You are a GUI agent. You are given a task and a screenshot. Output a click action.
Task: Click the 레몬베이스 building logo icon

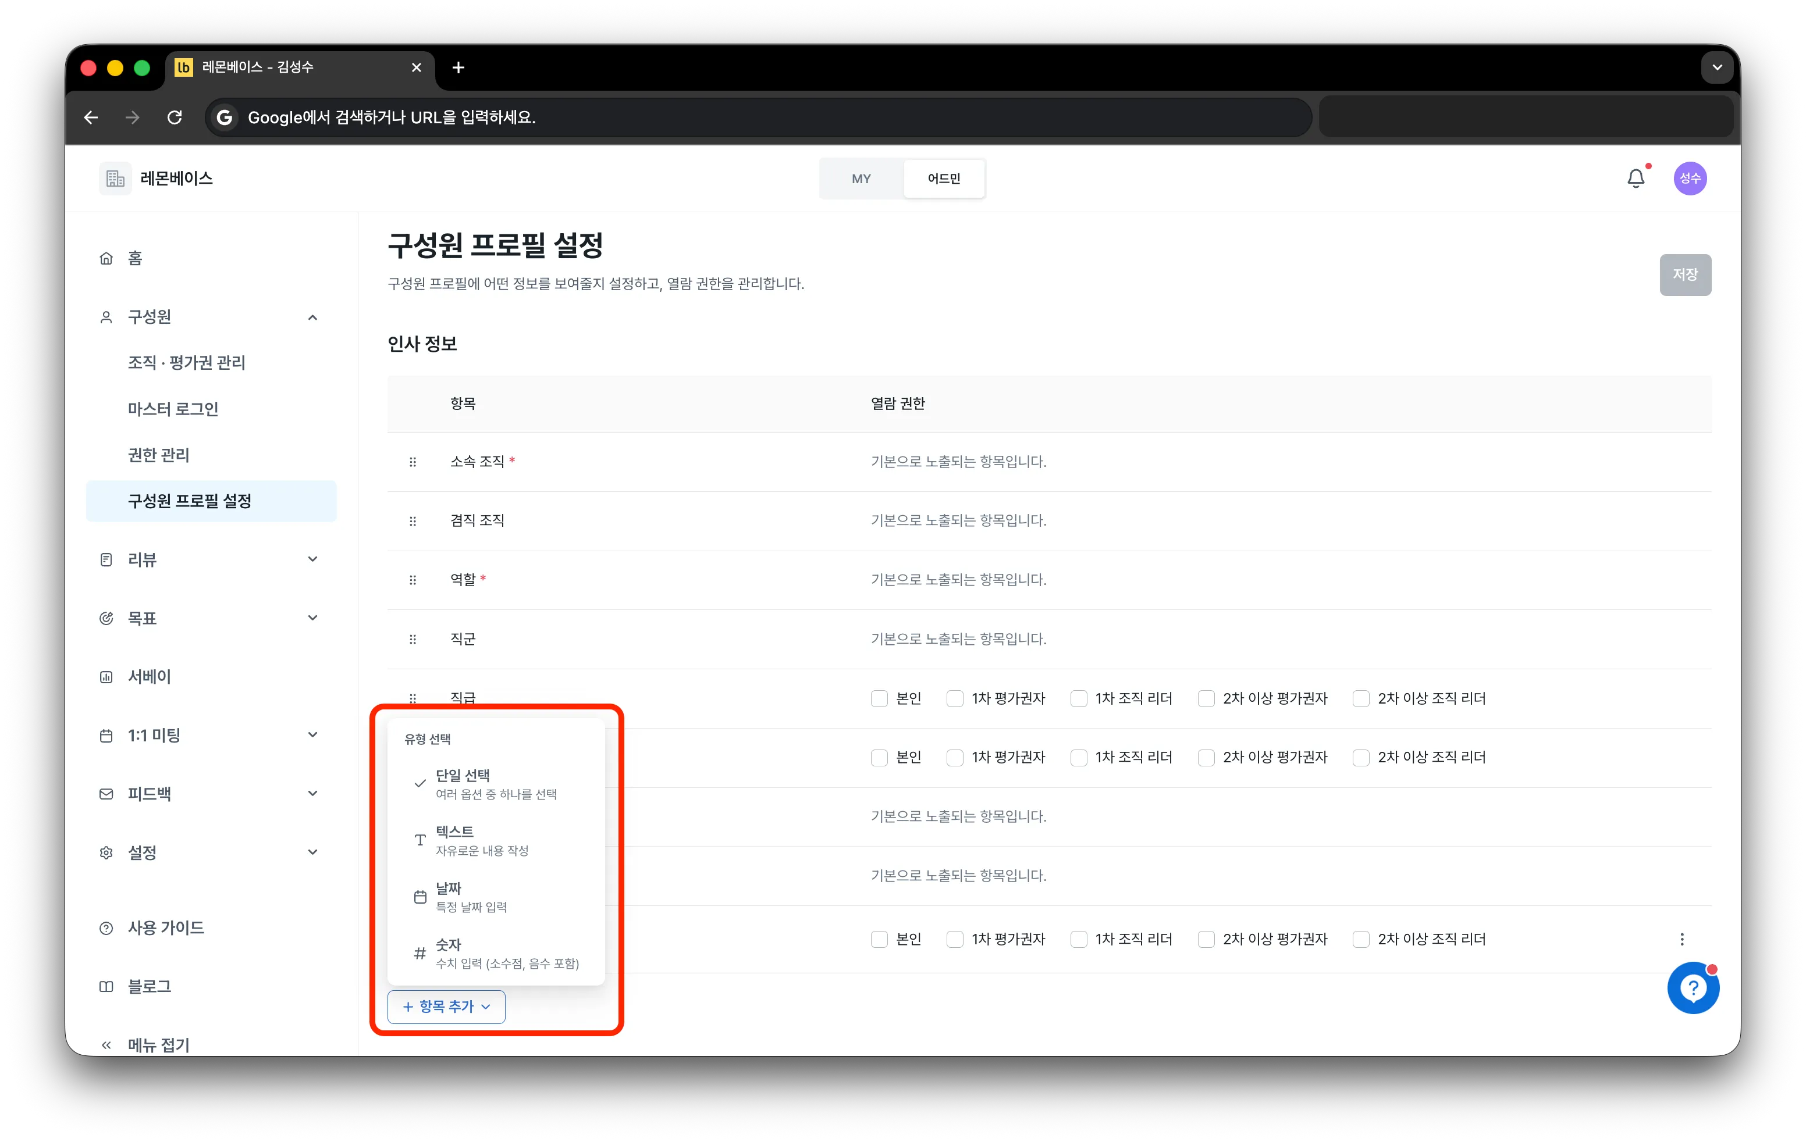point(115,179)
